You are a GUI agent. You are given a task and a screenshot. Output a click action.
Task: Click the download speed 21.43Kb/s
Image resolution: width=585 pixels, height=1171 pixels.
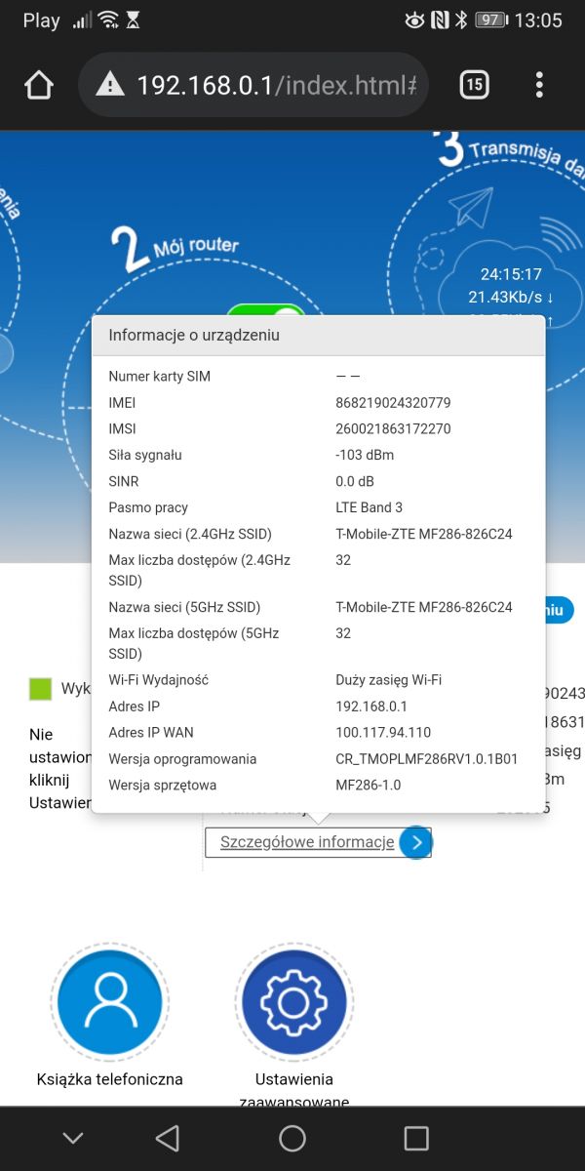(x=511, y=297)
